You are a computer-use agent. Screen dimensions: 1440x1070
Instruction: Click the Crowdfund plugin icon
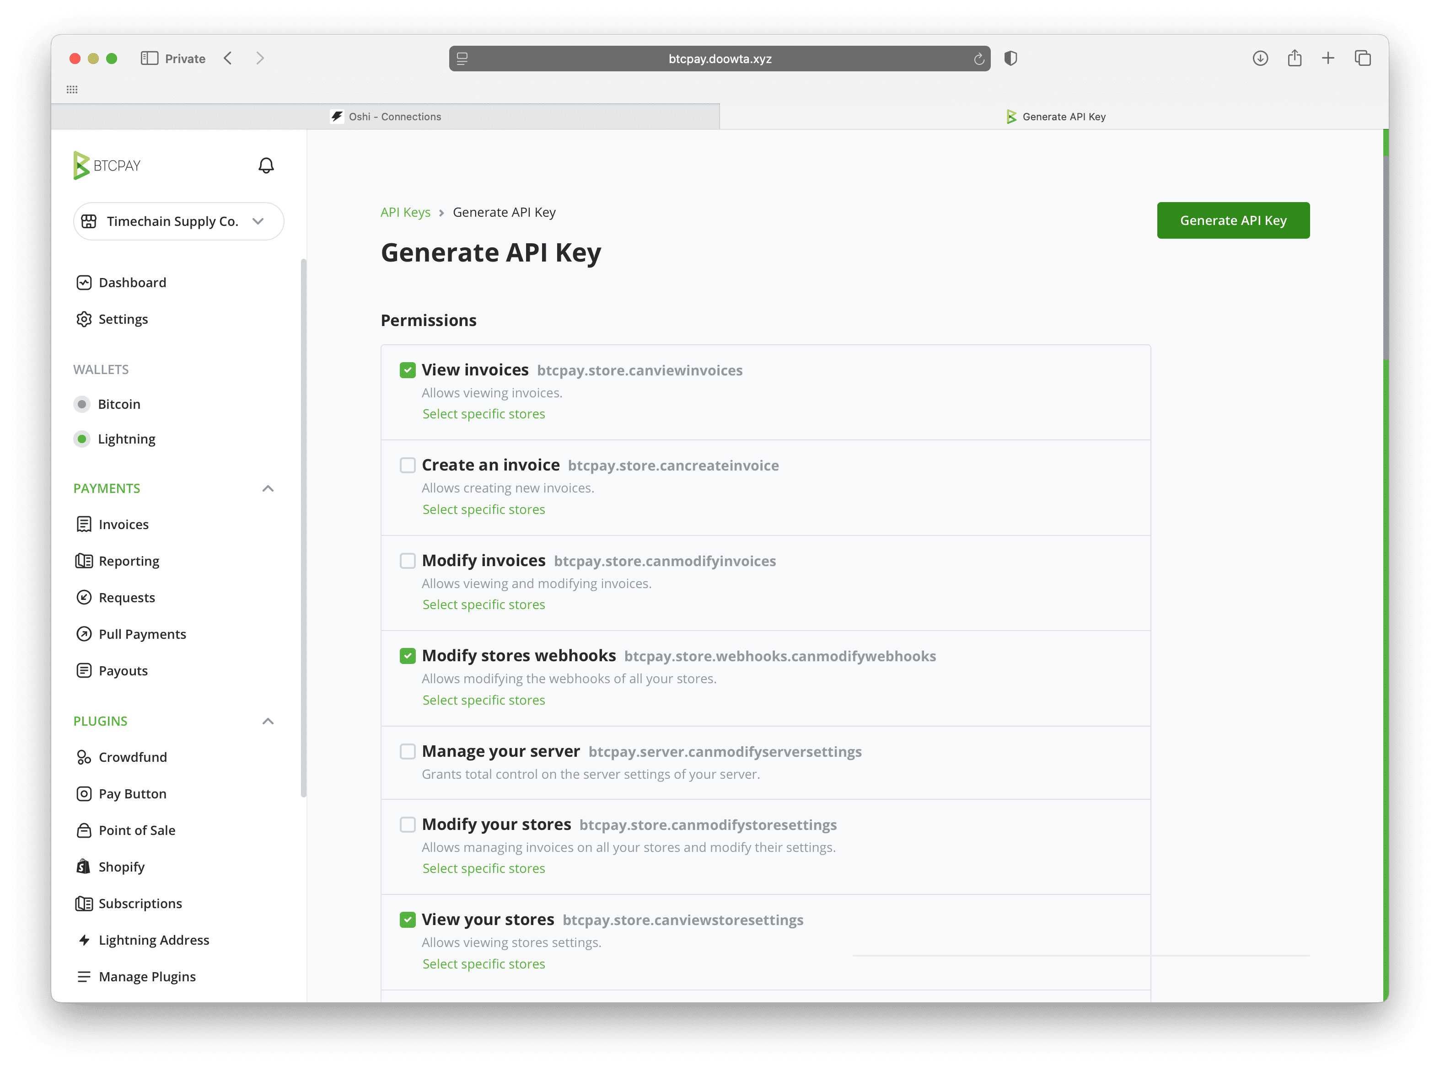coord(84,756)
